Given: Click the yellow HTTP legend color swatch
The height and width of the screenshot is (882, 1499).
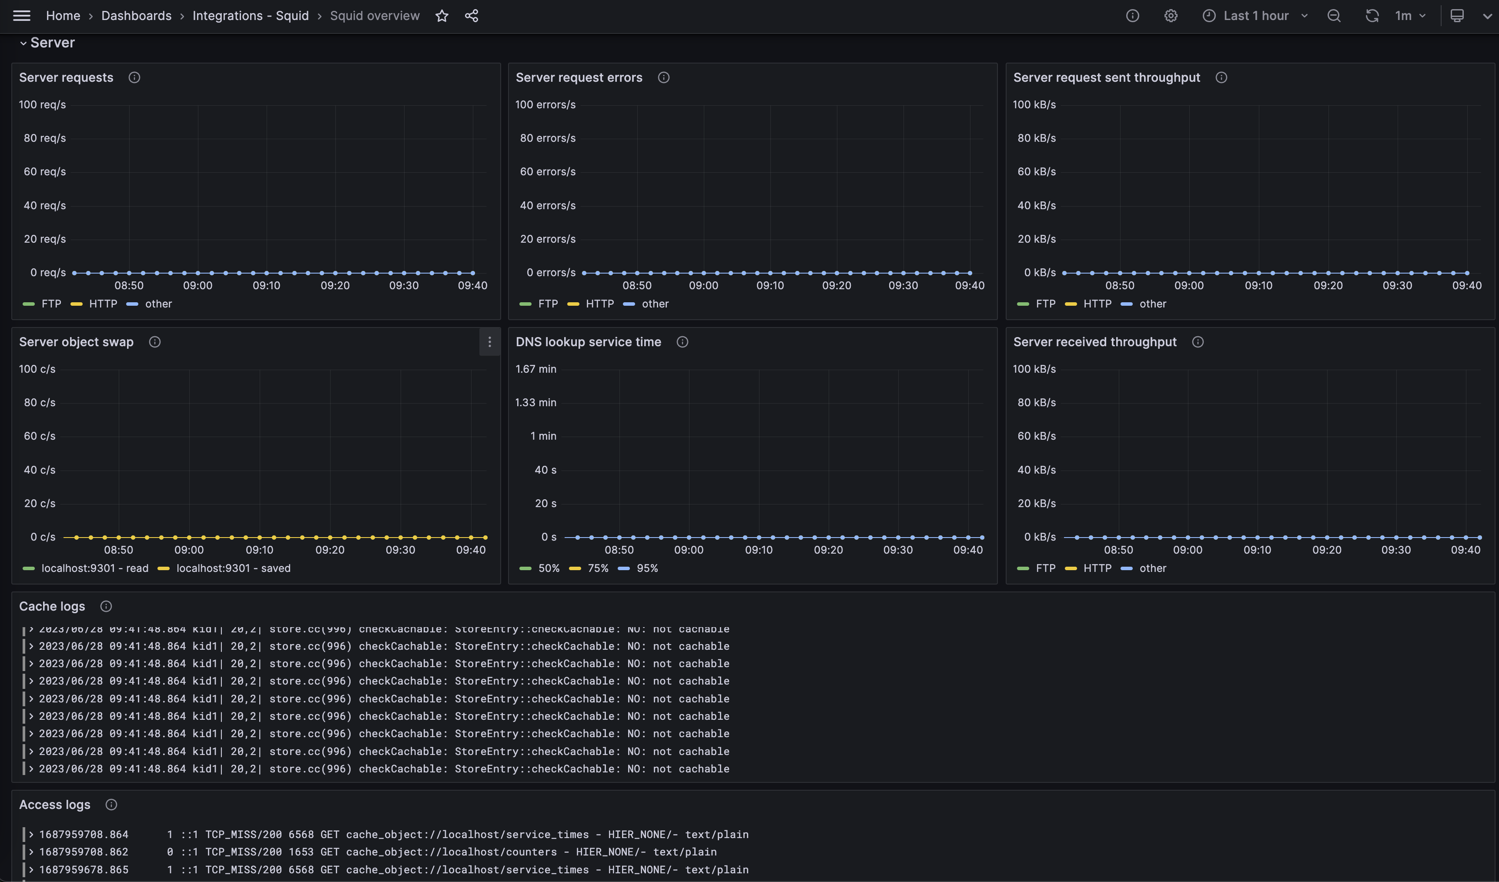Looking at the screenshot, I should point(77,304).
